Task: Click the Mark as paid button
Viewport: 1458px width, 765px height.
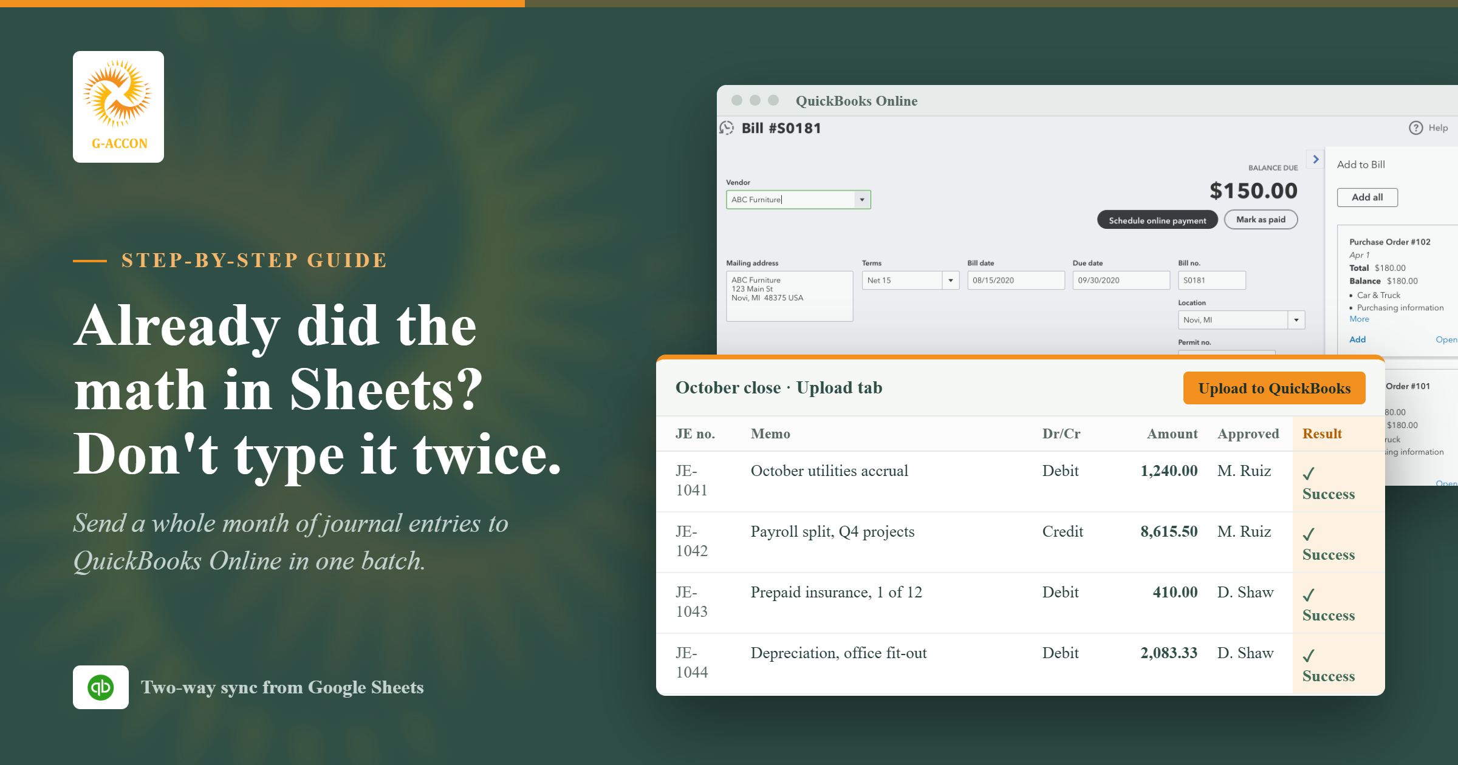Action: point(1261,220)
